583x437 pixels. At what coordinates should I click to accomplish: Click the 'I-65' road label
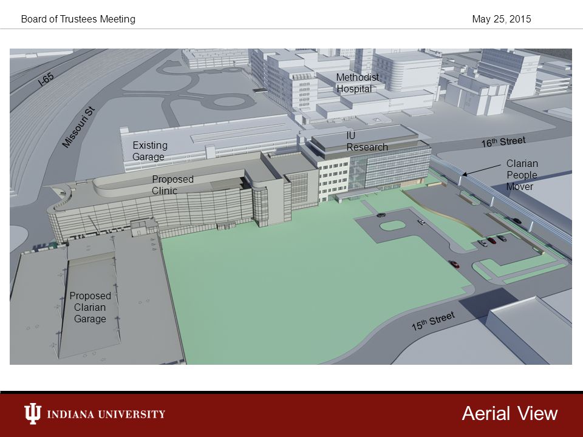(x=47, y=80)
